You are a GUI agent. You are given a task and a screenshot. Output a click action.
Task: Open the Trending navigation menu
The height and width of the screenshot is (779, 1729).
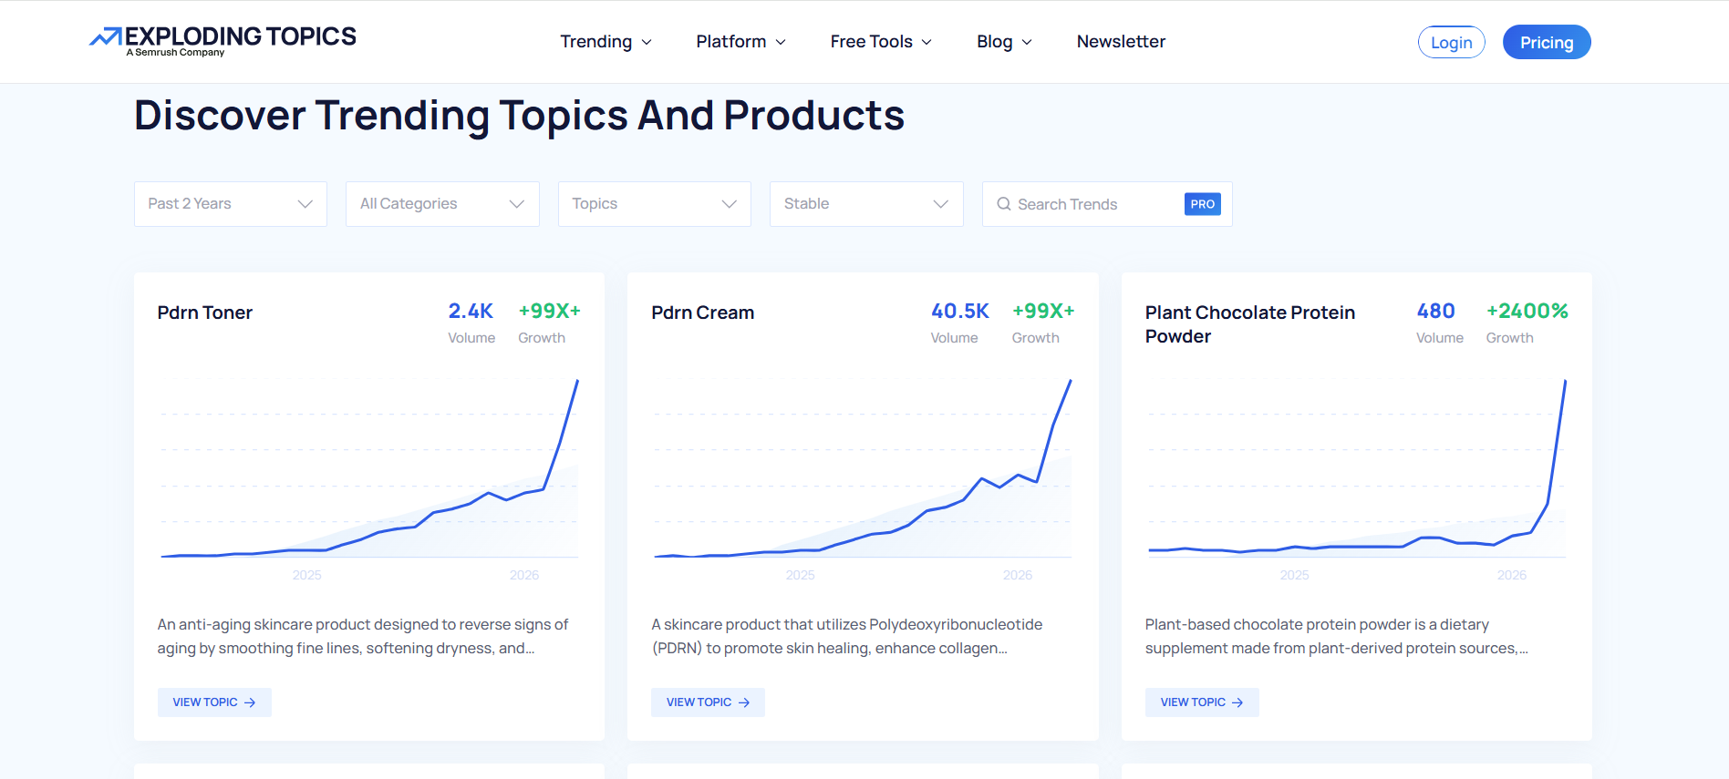[606, 42]
